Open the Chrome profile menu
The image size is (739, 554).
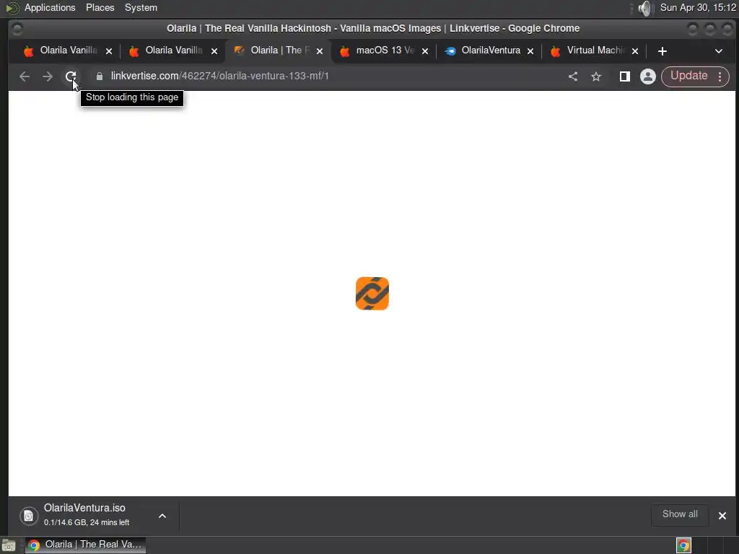click(647, 76)
